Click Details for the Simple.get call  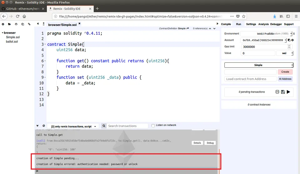click(197, 143)
